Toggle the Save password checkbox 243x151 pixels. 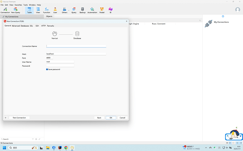(47, 69)
